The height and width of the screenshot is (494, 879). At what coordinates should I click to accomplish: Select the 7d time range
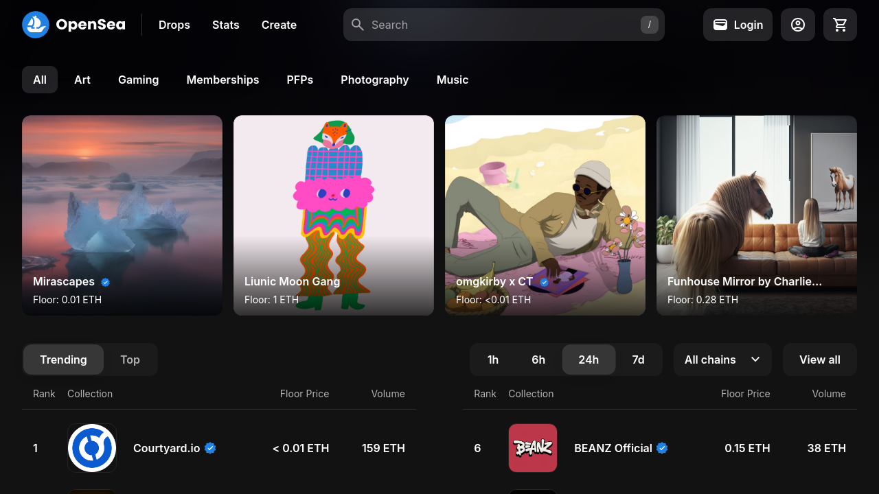pos(638,360)
